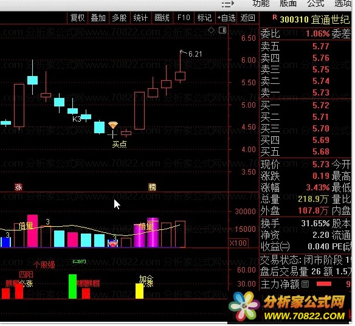Viewport: 355px width, 326px height.
Task: Select the 卖二 price 5.74
Action: click(321, 81)
